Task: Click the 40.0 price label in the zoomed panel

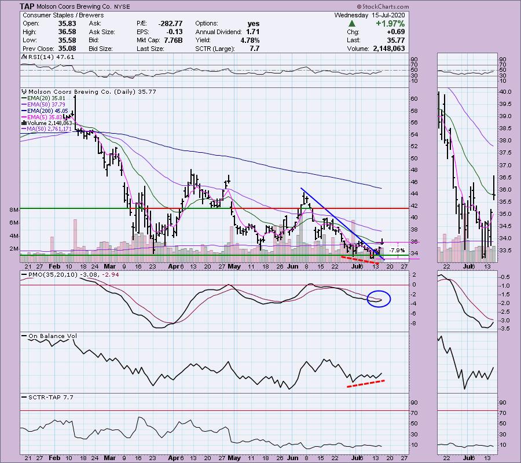Action: (505, 91)
